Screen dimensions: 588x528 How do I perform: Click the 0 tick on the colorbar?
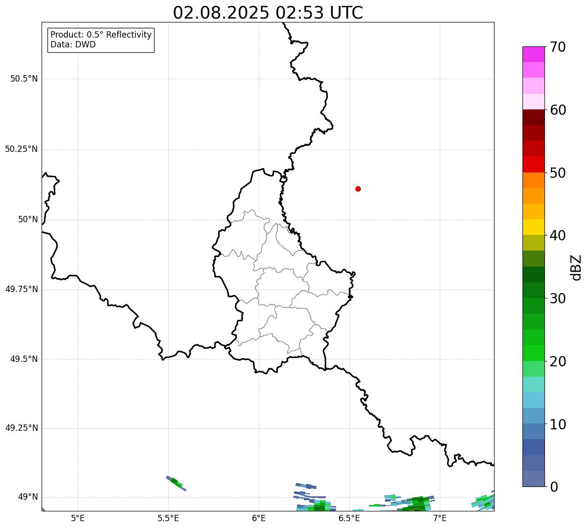point(554,487)
